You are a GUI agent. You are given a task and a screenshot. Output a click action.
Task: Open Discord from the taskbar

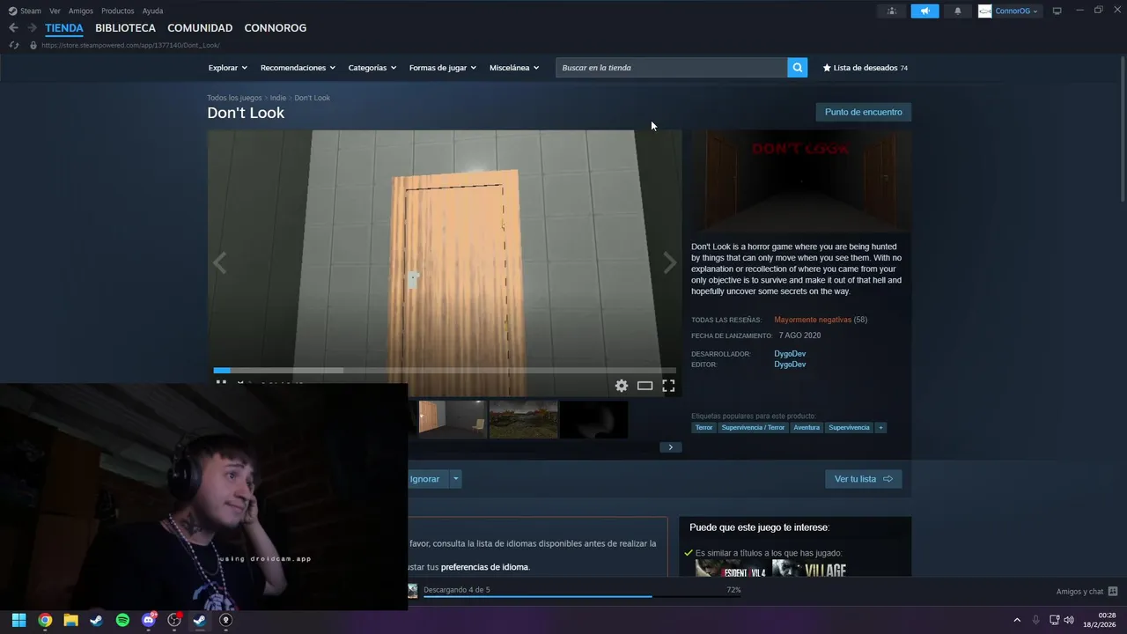pos(148,620)
